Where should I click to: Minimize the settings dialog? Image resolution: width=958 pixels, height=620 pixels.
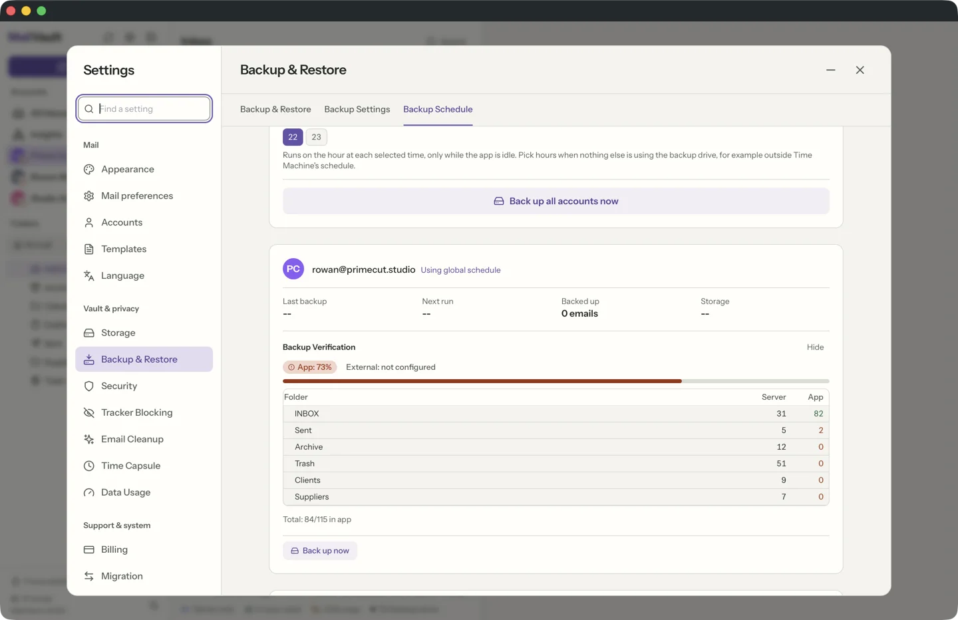coord(831,70)
